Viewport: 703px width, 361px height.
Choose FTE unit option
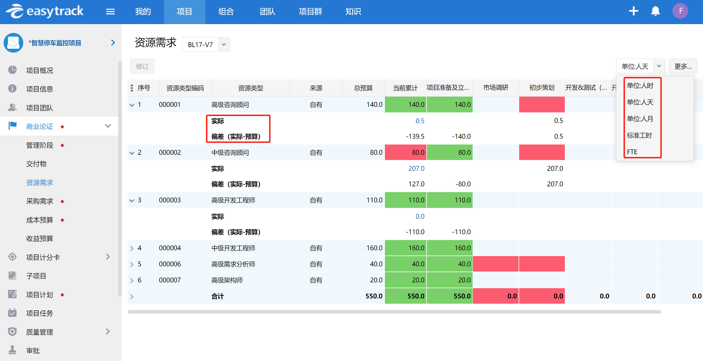(x=632, y=152)
